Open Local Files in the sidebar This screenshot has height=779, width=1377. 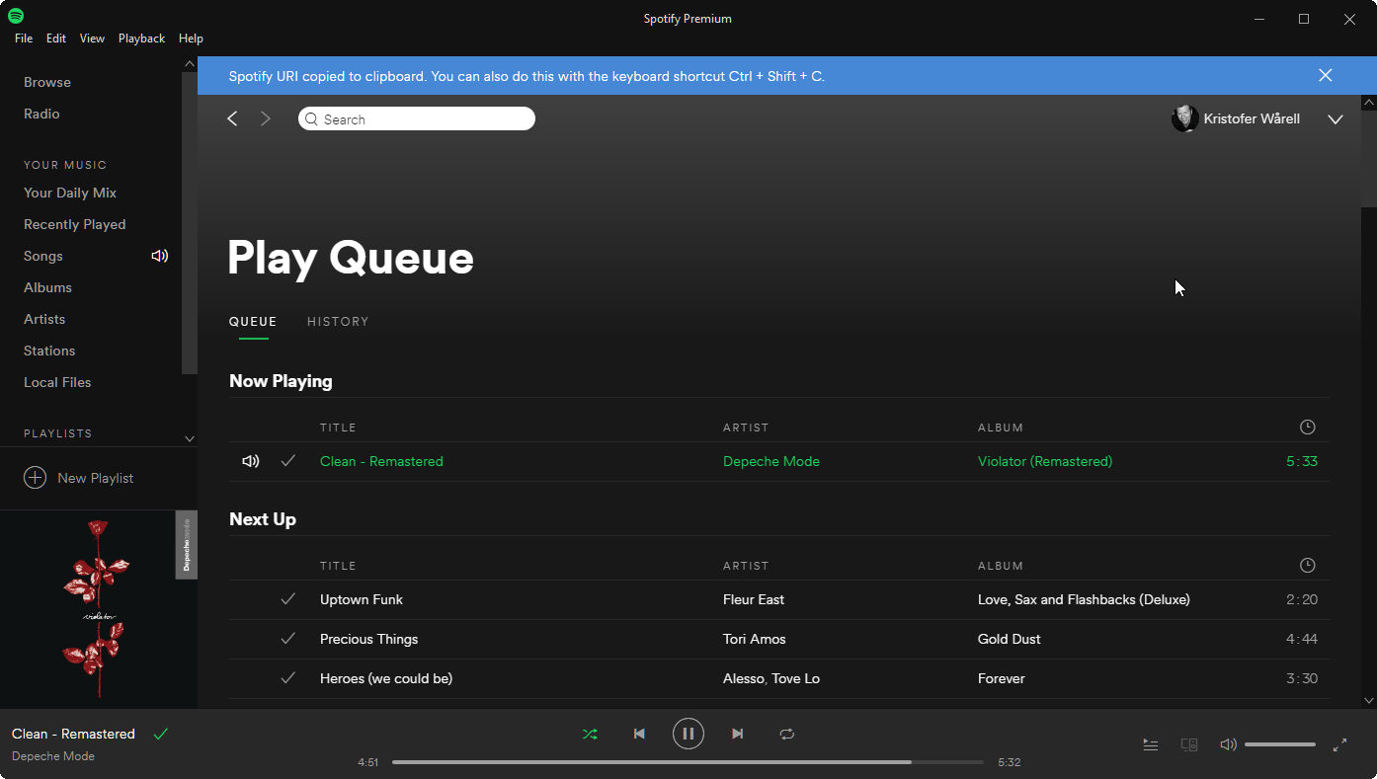[57, 382]
